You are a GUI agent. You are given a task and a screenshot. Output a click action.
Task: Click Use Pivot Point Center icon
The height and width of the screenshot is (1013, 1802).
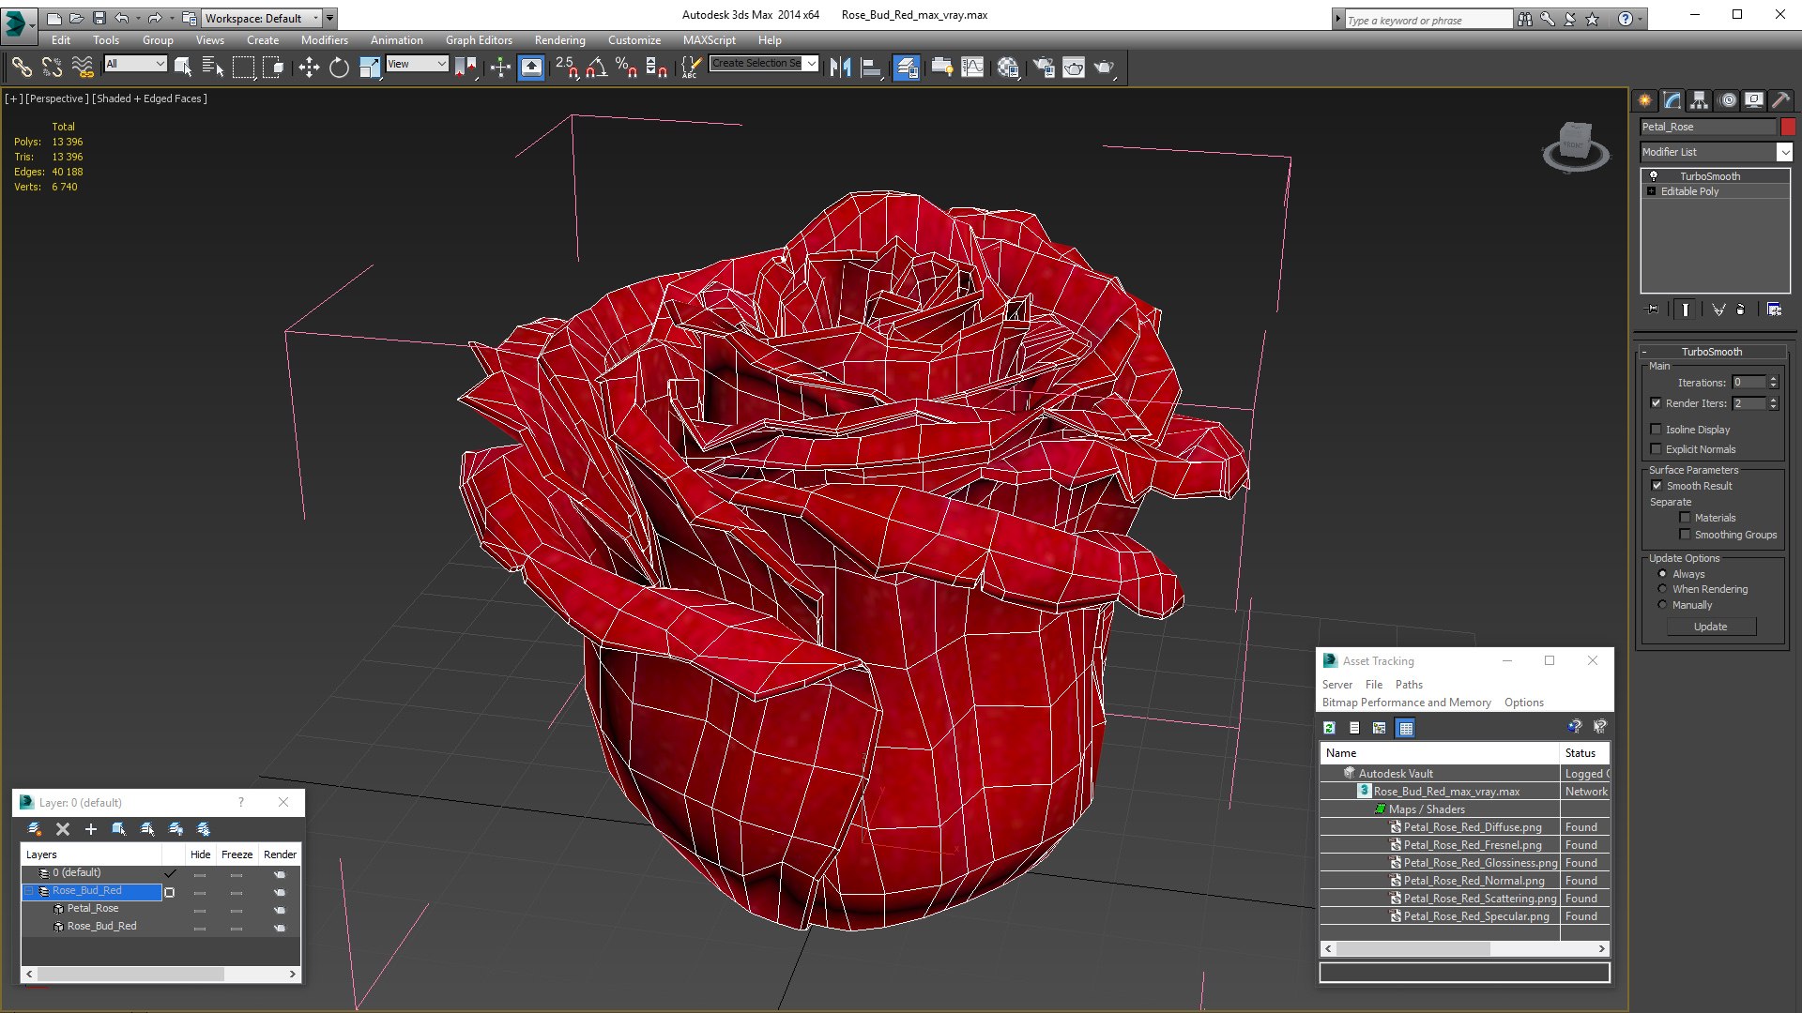(466, 67)
